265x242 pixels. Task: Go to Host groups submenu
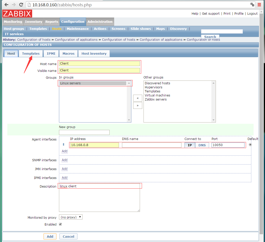coord(14,29)
